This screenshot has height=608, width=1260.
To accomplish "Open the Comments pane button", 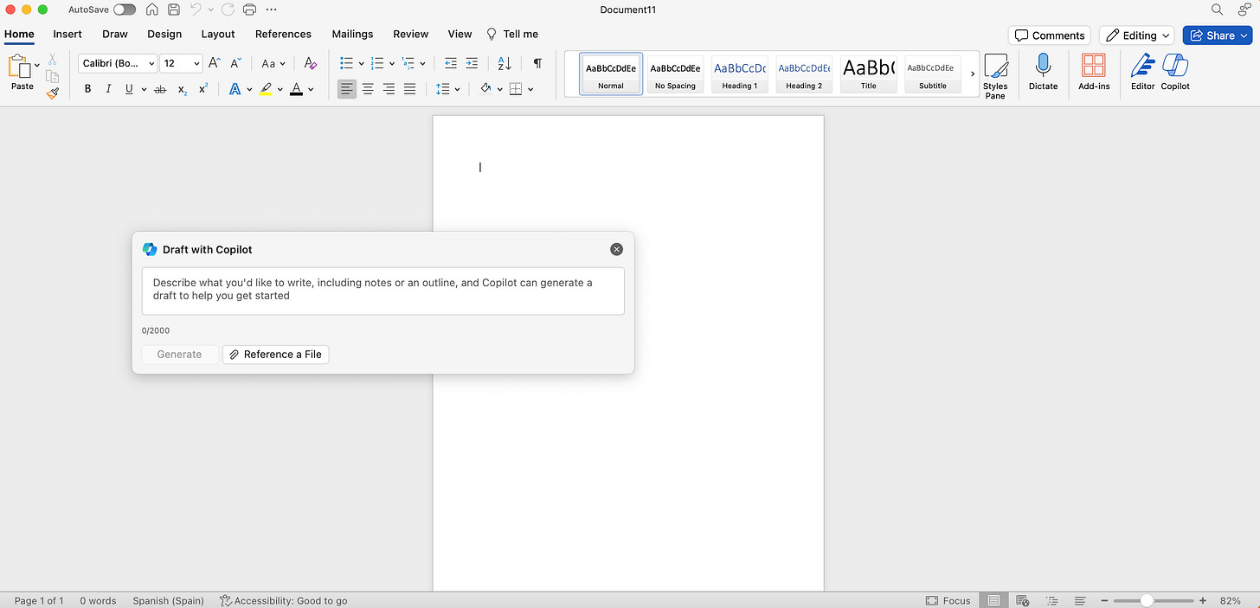I will pos(1049,35).
